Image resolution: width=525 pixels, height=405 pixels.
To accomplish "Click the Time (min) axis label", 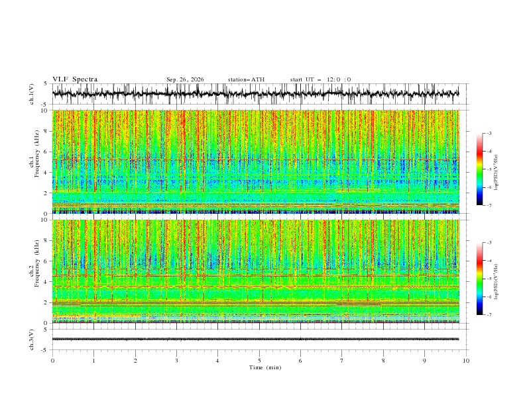I will click(265, 367).
